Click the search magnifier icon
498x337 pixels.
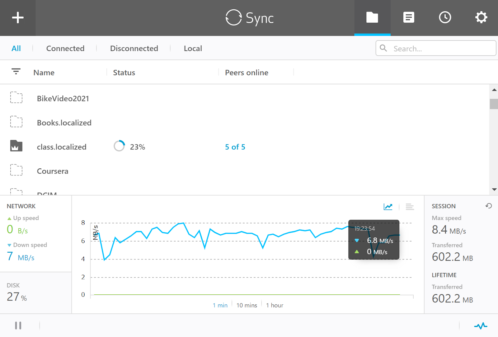click(x=383, y=48)
